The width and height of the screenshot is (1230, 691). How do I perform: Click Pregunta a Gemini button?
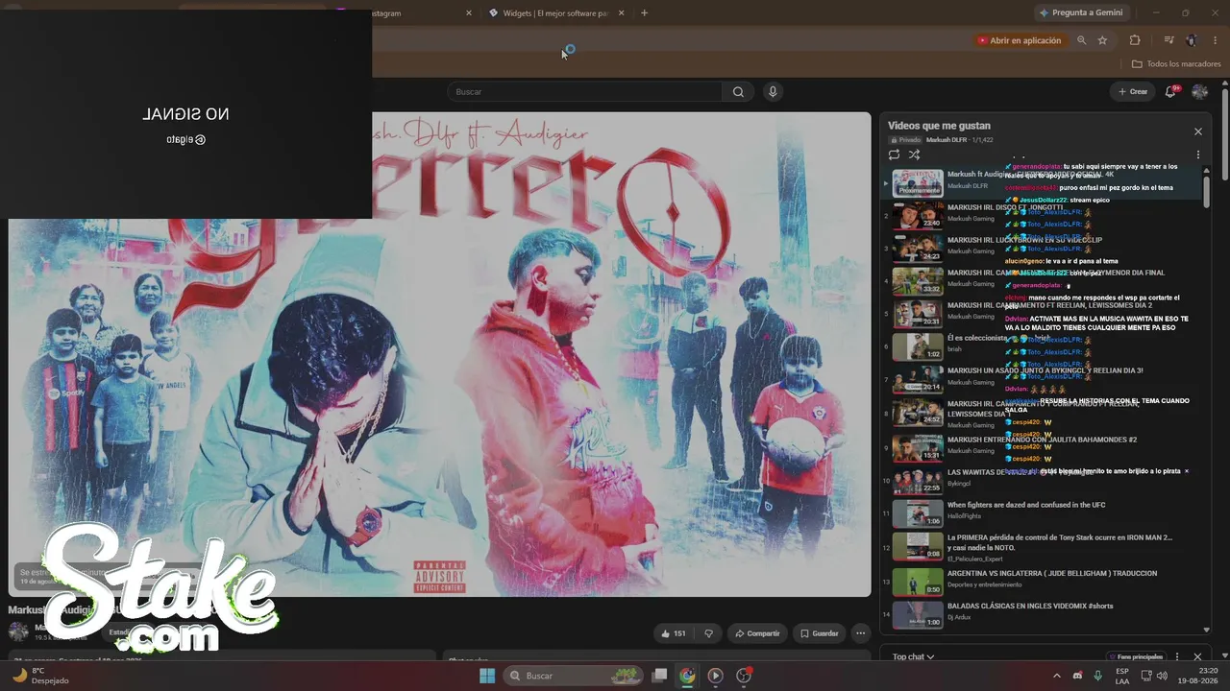pyautogui.click(x=1081, y=12)
